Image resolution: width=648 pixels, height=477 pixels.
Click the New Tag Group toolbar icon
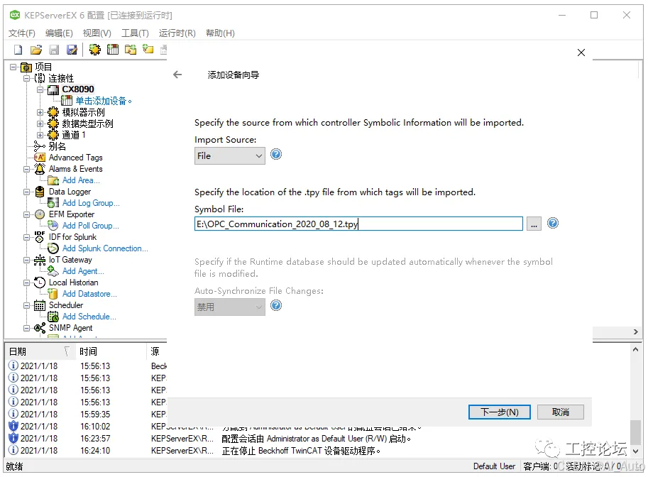point(131,50)
